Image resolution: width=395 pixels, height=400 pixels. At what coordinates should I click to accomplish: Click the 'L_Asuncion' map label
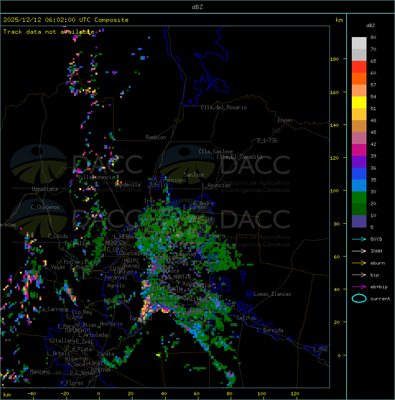pyautogui.click(x=216, y=185)
